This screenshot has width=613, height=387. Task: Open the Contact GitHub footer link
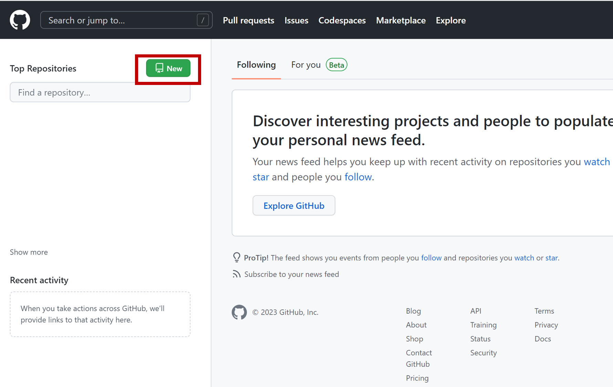tap(419, 358)
